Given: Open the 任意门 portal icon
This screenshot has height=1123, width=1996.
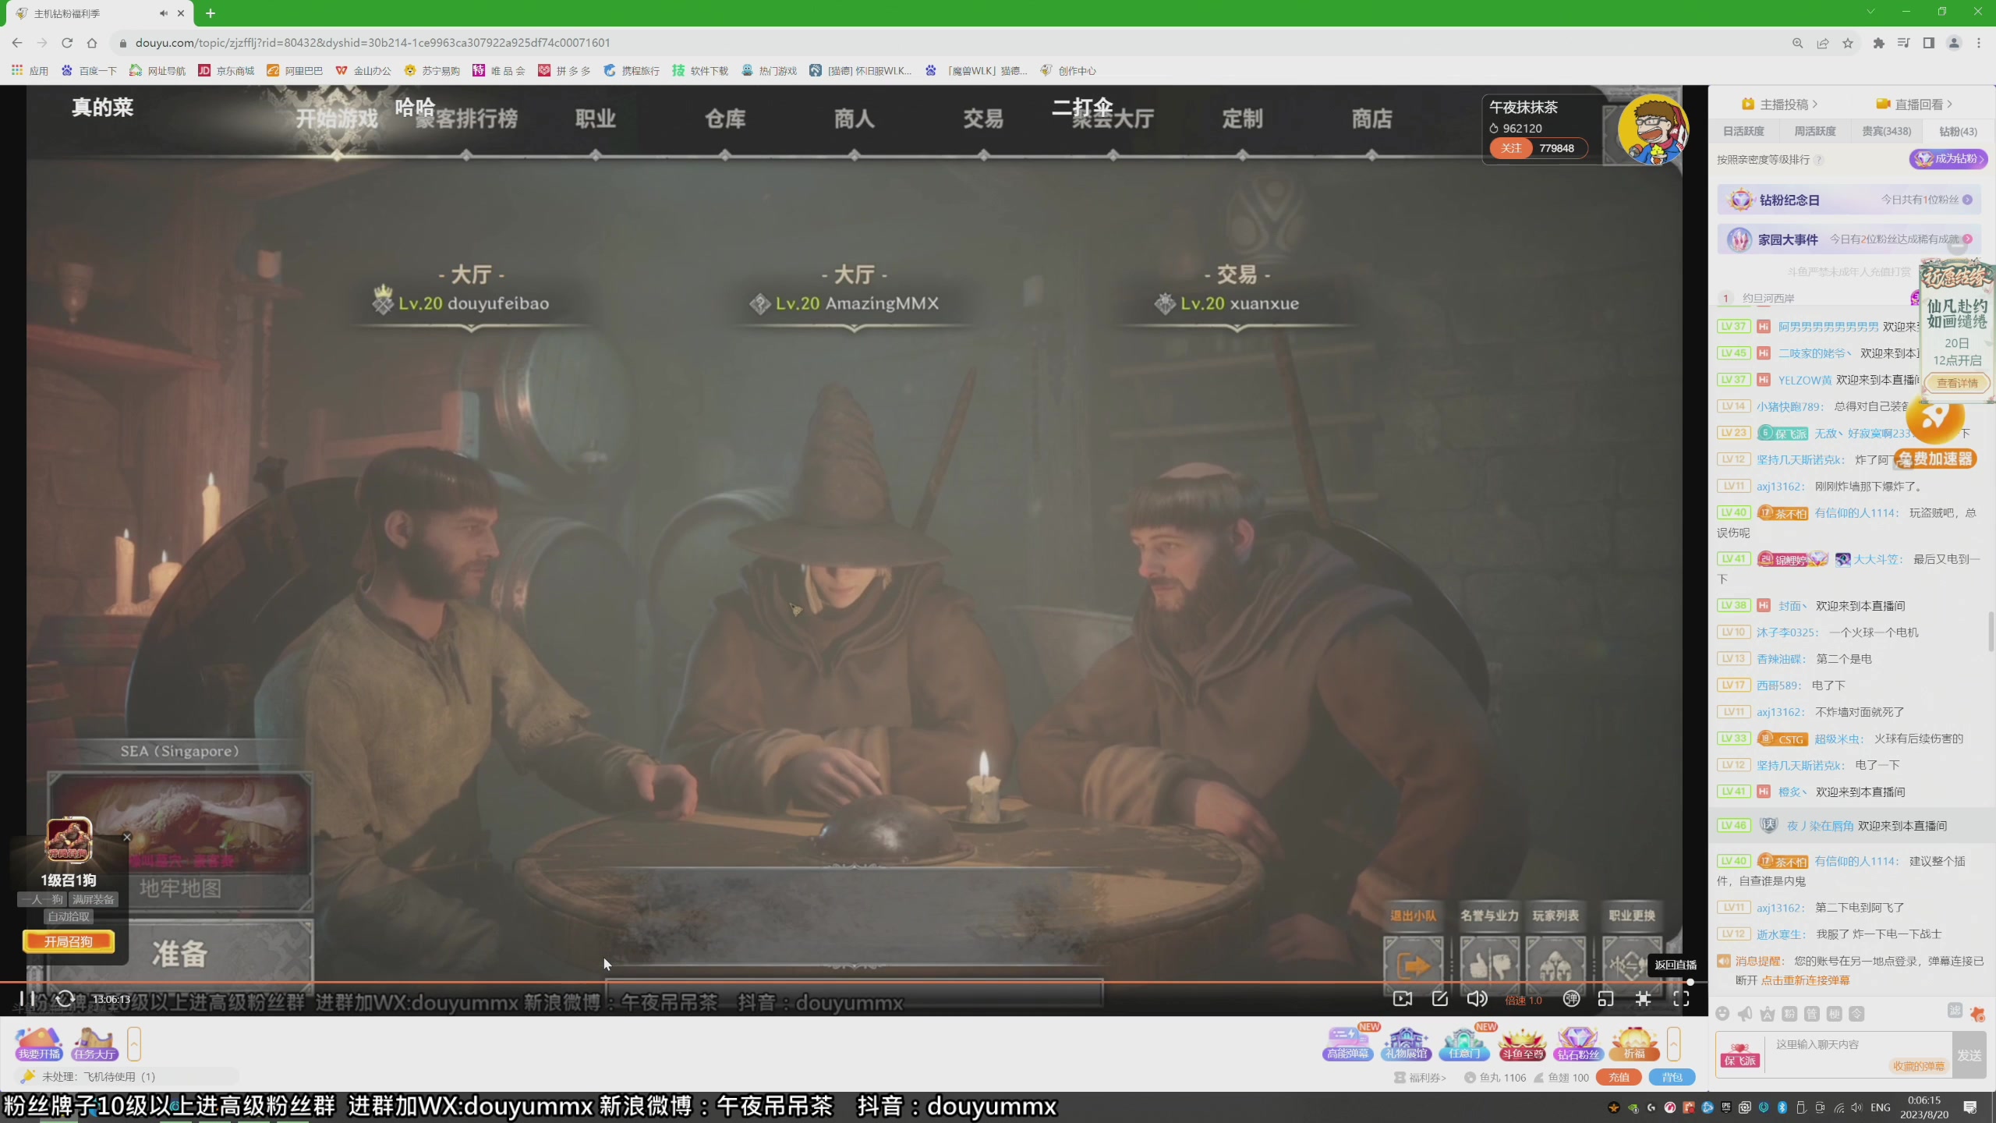Looking at the screenshot, I should pos(1463,1043).
